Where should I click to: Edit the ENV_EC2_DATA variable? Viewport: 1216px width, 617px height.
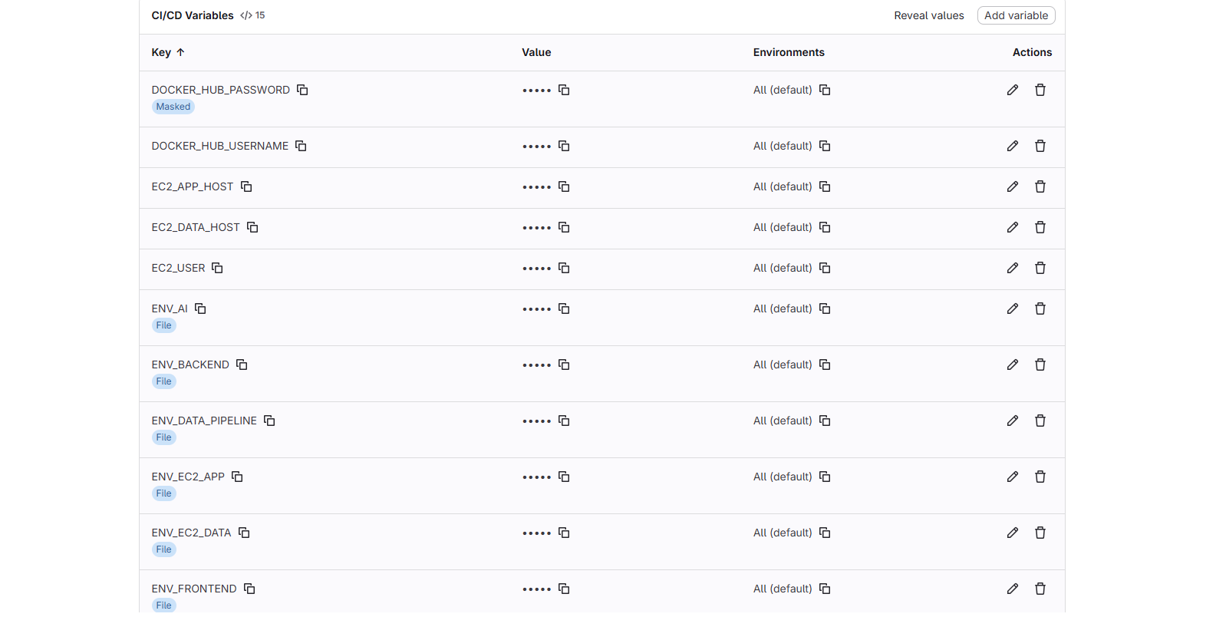[x=1012, y=533]
